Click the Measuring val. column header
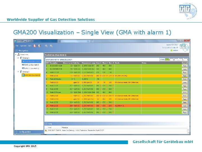The image size is (202, 152). click(68, 63)
